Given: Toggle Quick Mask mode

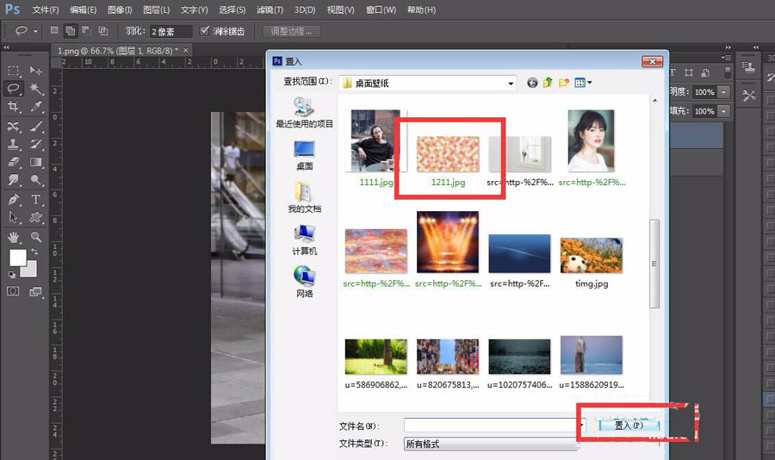Looking at the screenshot, I should click(x=13, y=291).
